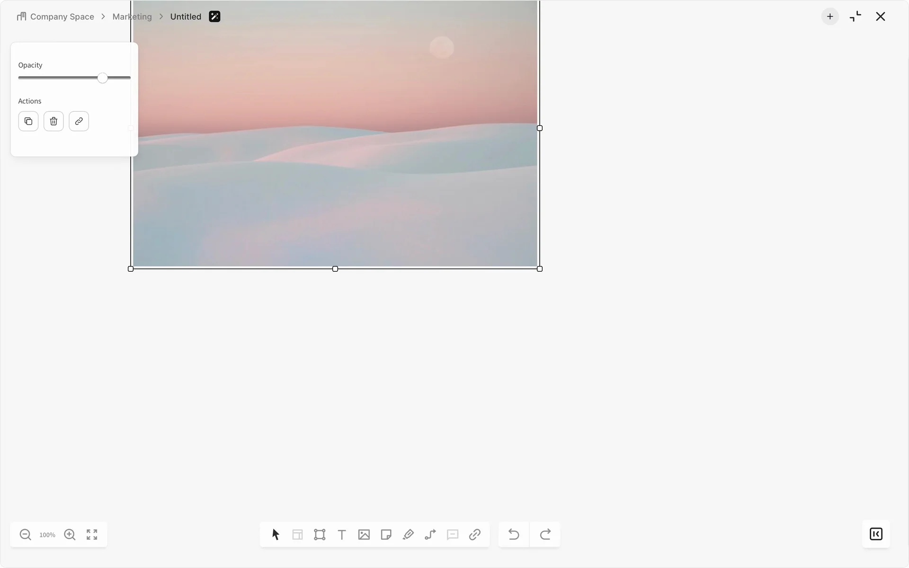This screenshot has height=568, width=909.
Task: Select the pointer selection tool
Action: [276, 534]
